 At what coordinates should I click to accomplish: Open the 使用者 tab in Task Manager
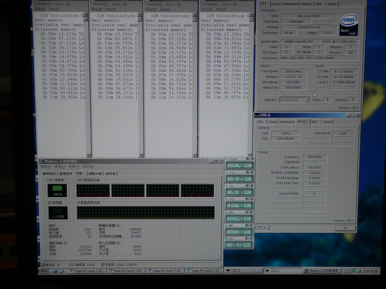[x=110, y=174]
